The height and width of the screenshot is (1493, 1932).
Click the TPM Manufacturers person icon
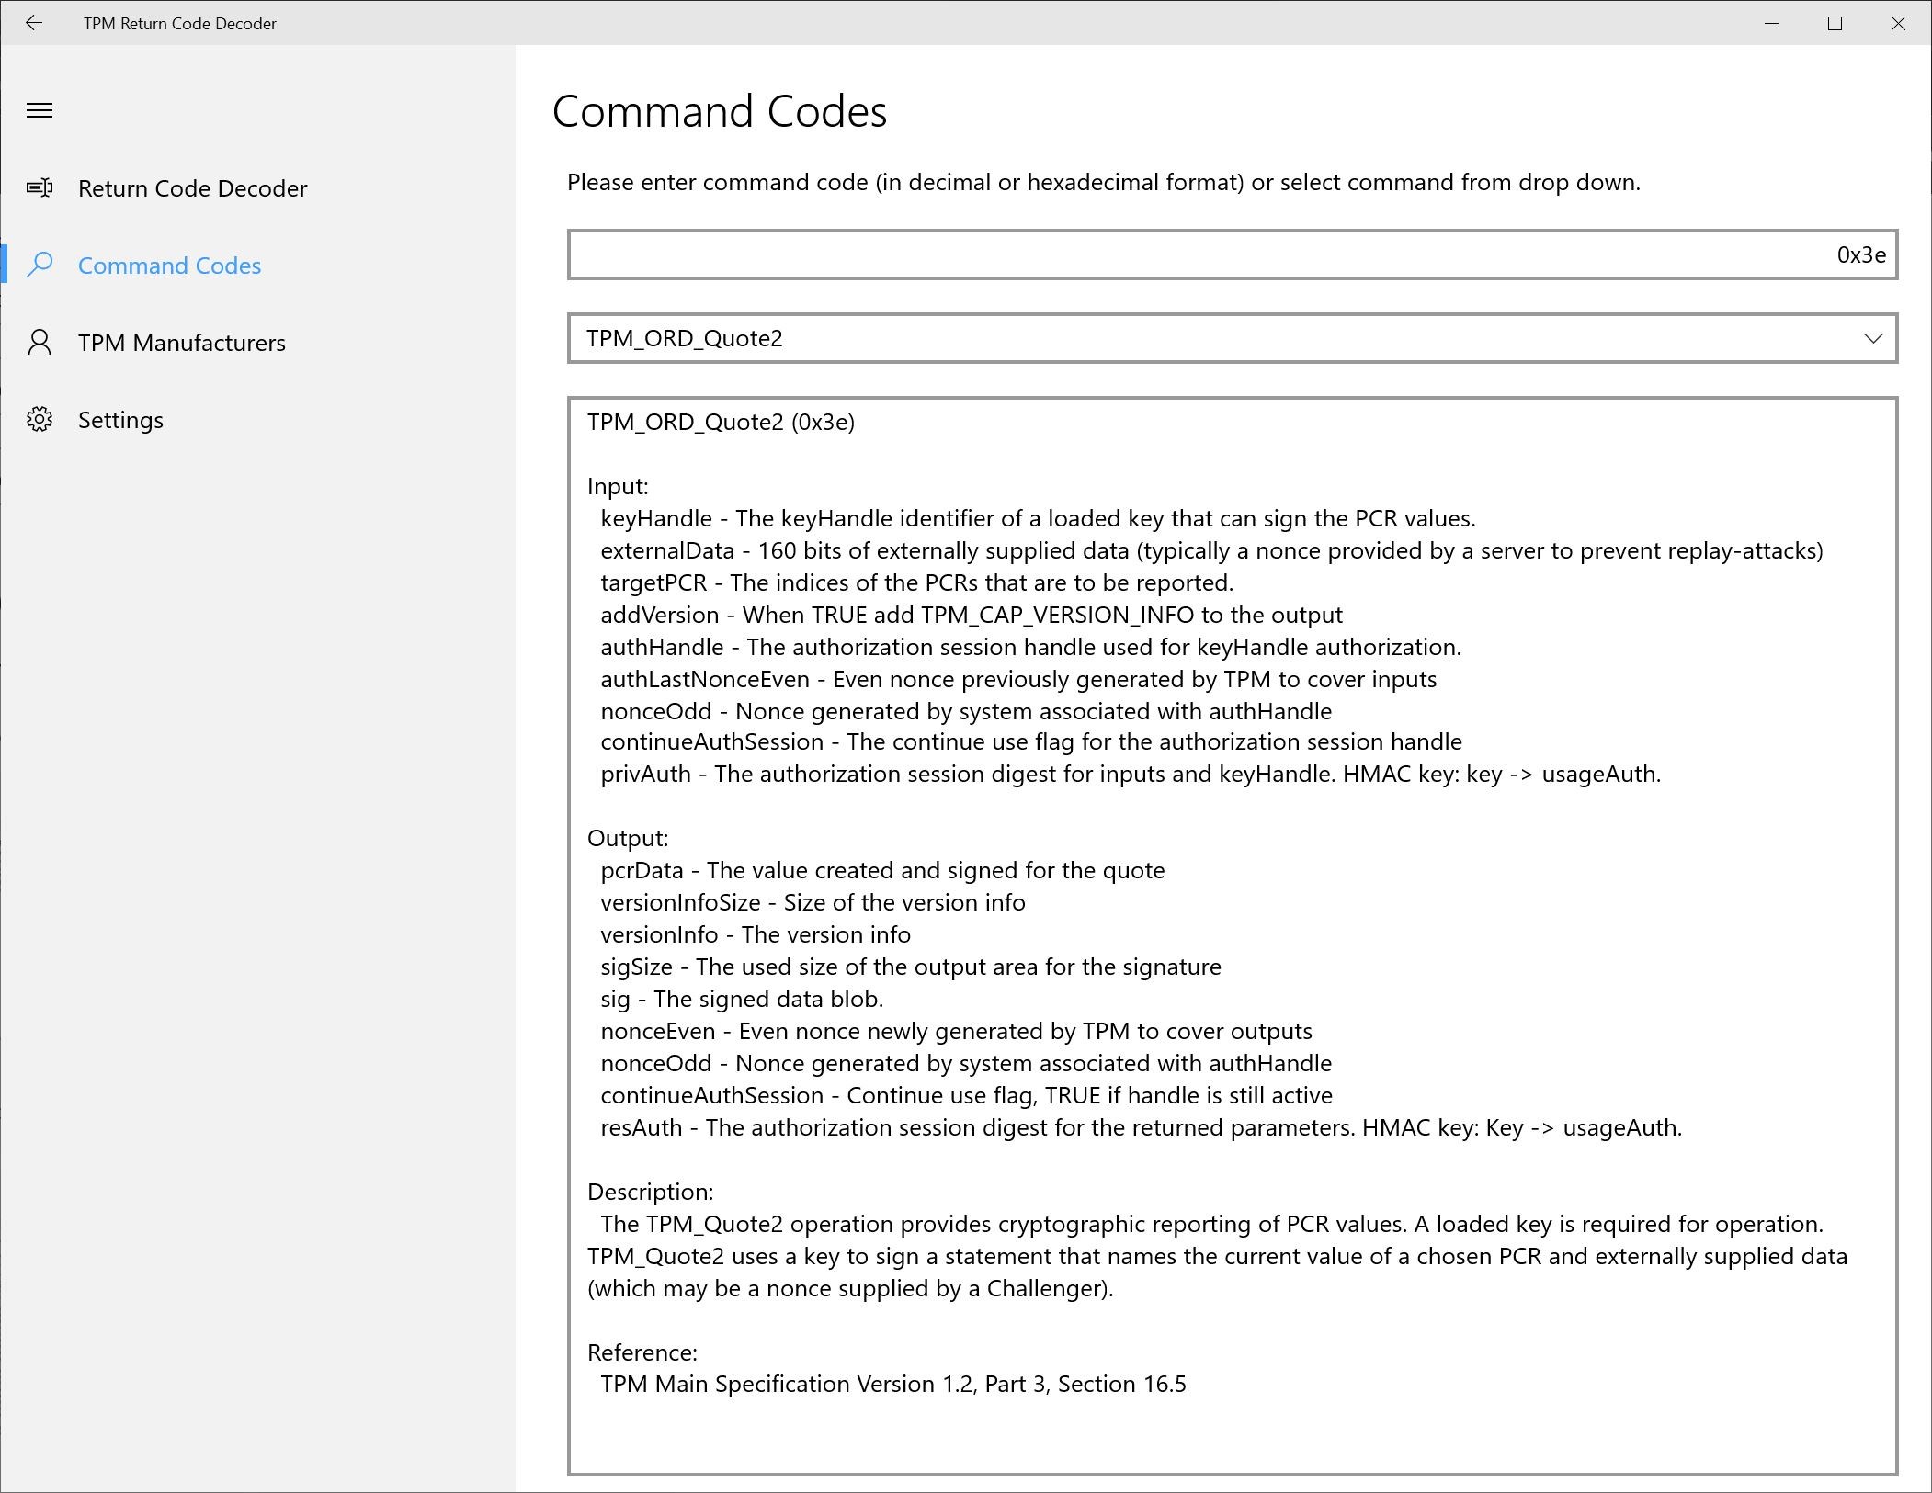coord(40,343)
